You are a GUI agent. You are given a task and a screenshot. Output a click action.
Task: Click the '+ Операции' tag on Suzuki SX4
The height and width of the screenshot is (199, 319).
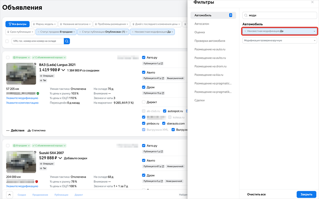(47, 163)
